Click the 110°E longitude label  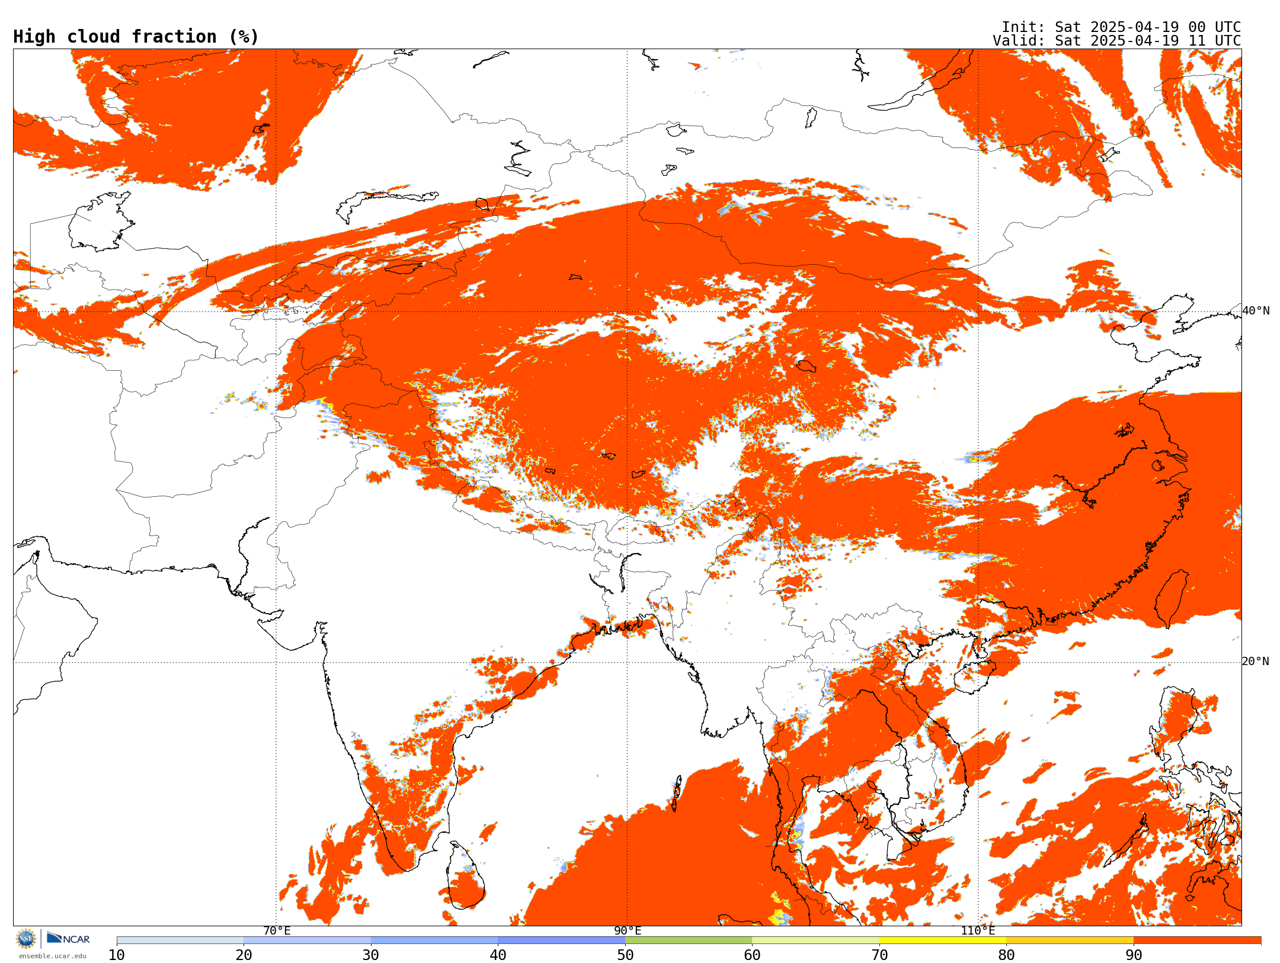click(x=978, y=931)
